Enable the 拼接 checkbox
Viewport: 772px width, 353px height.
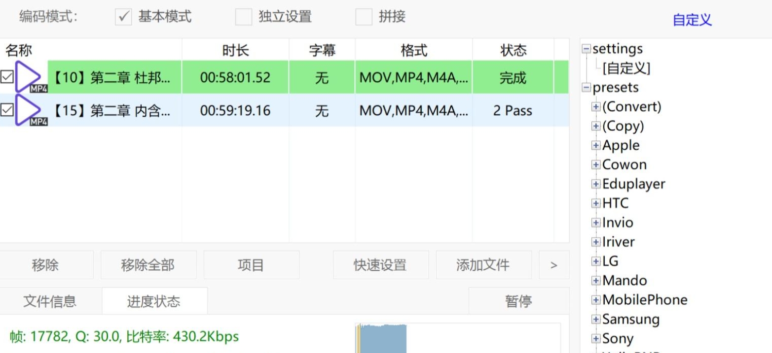click(364, 17)
